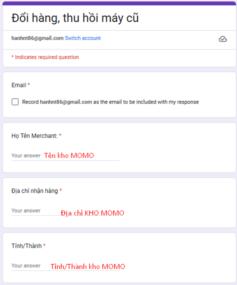Click the purple header bar of the form

119,3
